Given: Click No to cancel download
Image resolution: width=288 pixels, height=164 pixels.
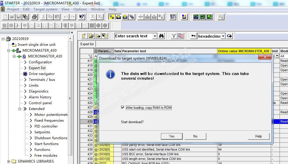Looking at the screenshot, I should point(195,136).
